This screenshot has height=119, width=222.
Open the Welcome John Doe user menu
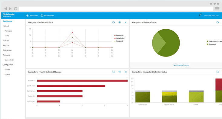(x=211, y=15)
